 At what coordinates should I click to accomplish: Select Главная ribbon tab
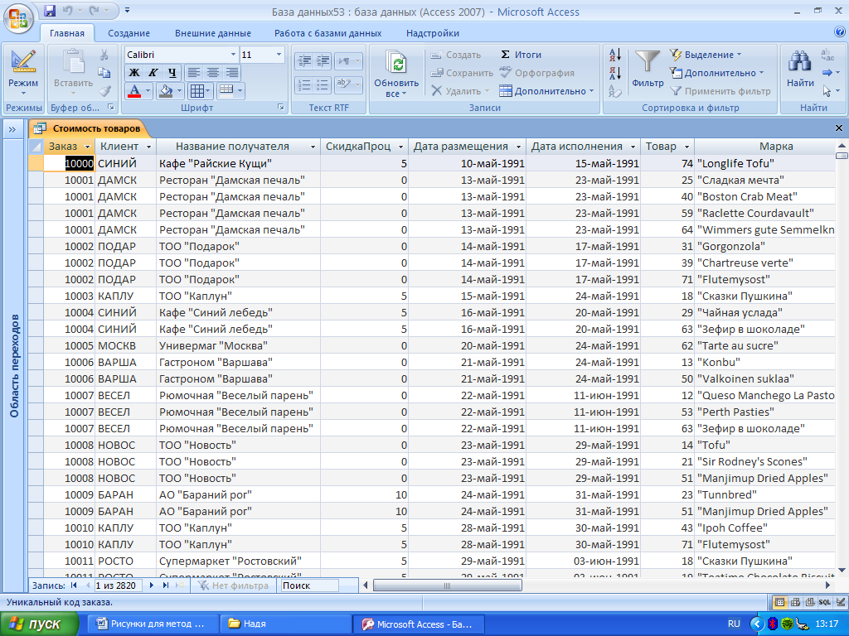point(67,33)
